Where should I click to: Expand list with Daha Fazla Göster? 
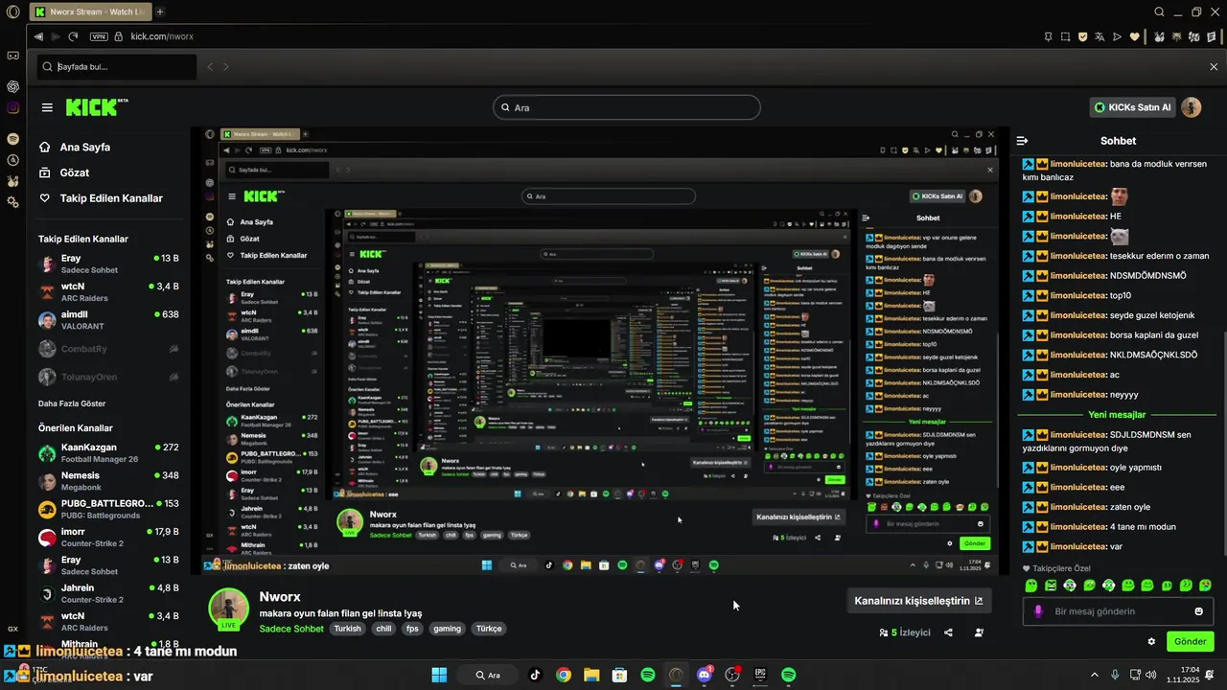[x=72, y=403]
